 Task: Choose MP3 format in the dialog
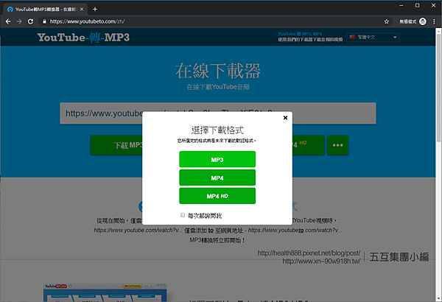217,159
